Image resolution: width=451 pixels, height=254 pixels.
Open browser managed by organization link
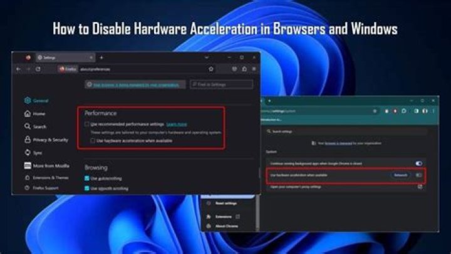(136, 84)
